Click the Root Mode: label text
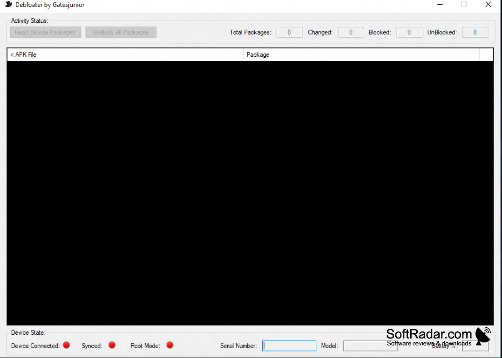 145,346
